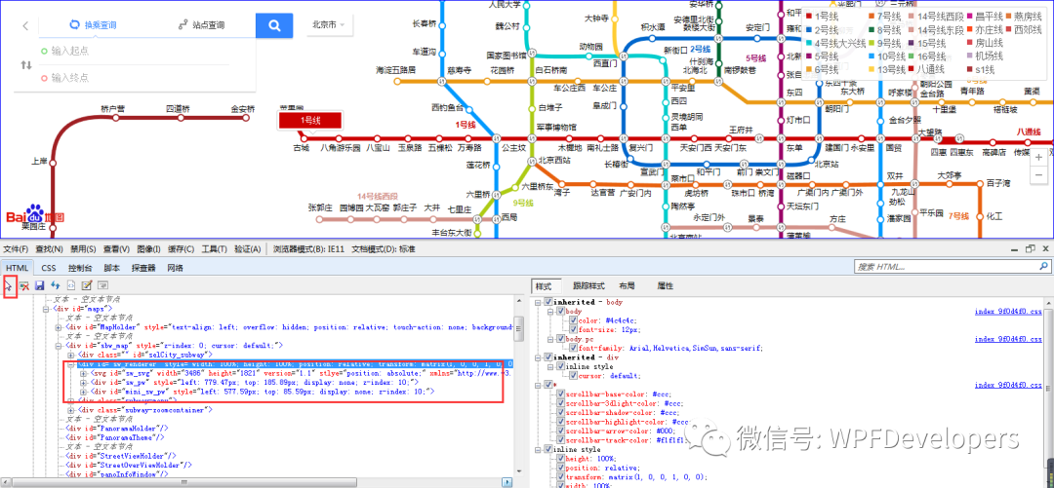Click the blue magnifier search button on map
This screenshot has width=1054, height=488.
(x=274, y=25)
